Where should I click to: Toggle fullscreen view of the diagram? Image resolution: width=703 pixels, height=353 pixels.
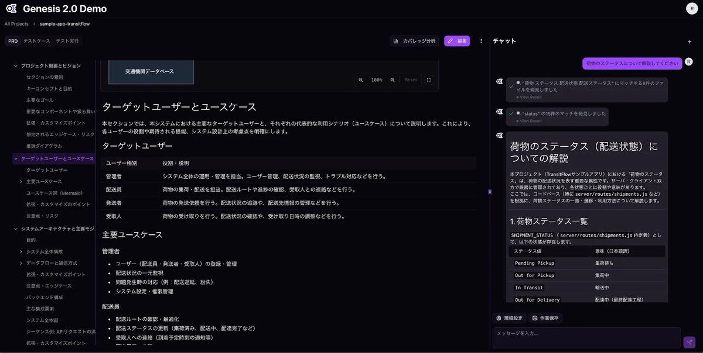pos(428,79)
